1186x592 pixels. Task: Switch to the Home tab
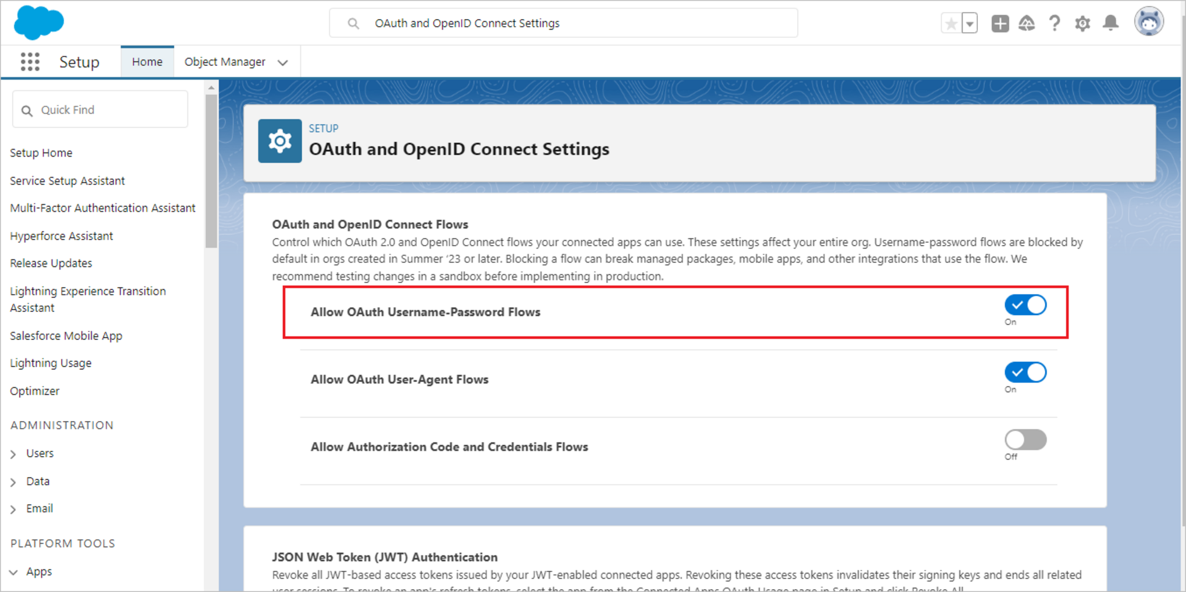(147, 62)
